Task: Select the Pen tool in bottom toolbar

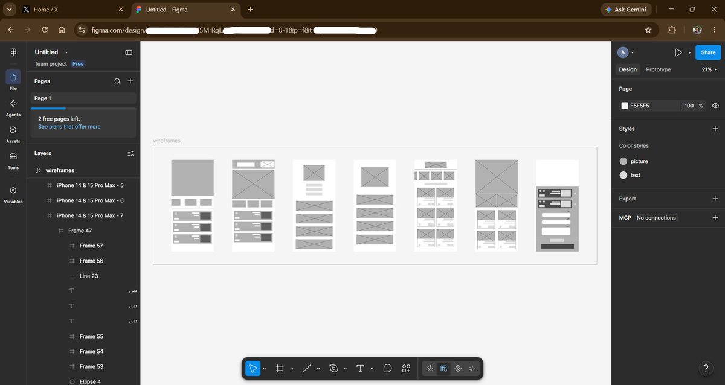Action: pyautogui.click(x=333, y=368)
